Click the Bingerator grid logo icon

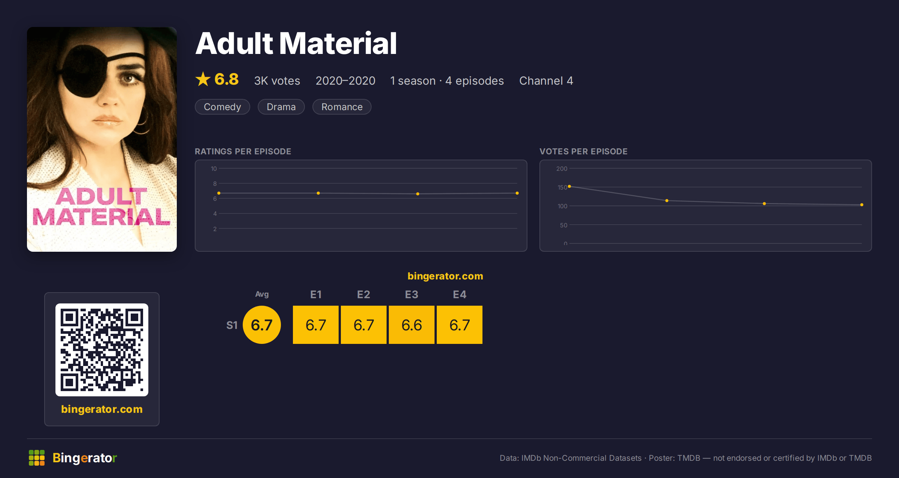coord(37,458)
